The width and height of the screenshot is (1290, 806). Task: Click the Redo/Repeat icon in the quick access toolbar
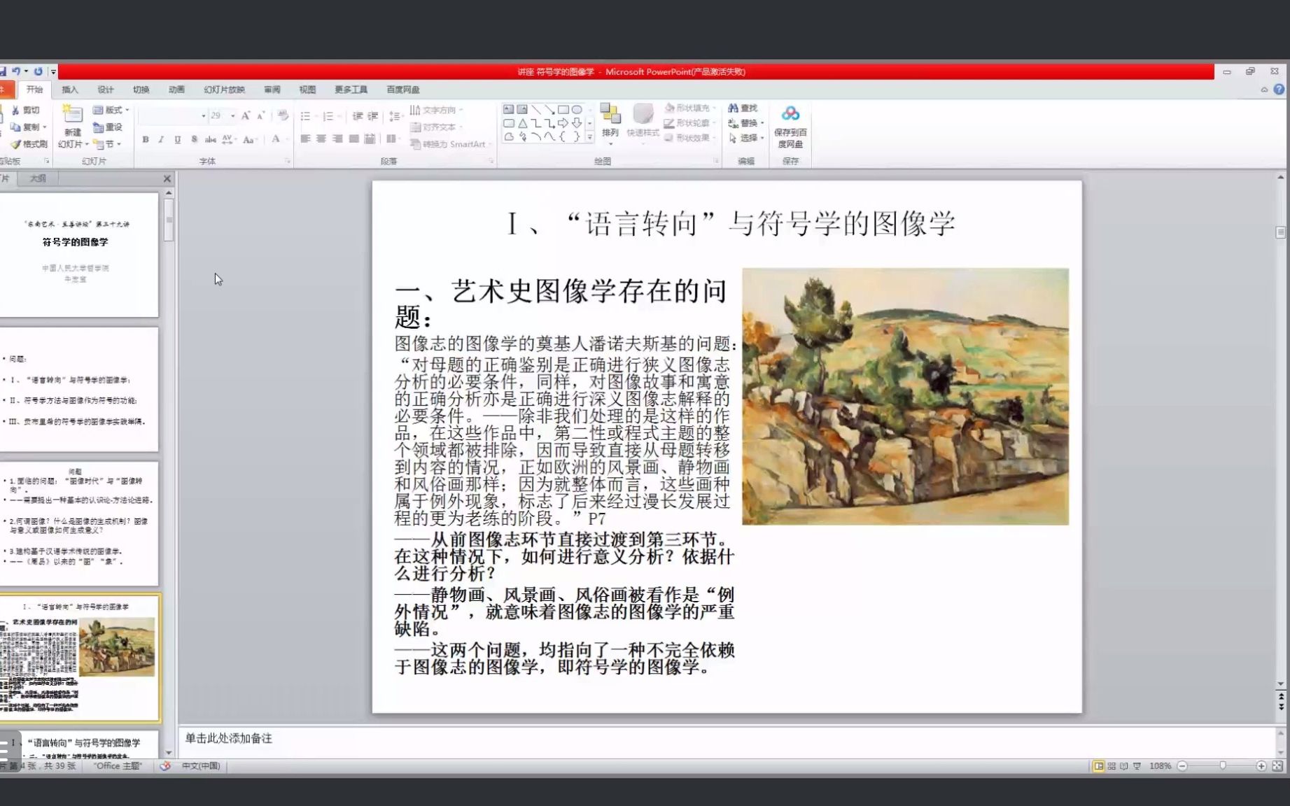(38, 71)
